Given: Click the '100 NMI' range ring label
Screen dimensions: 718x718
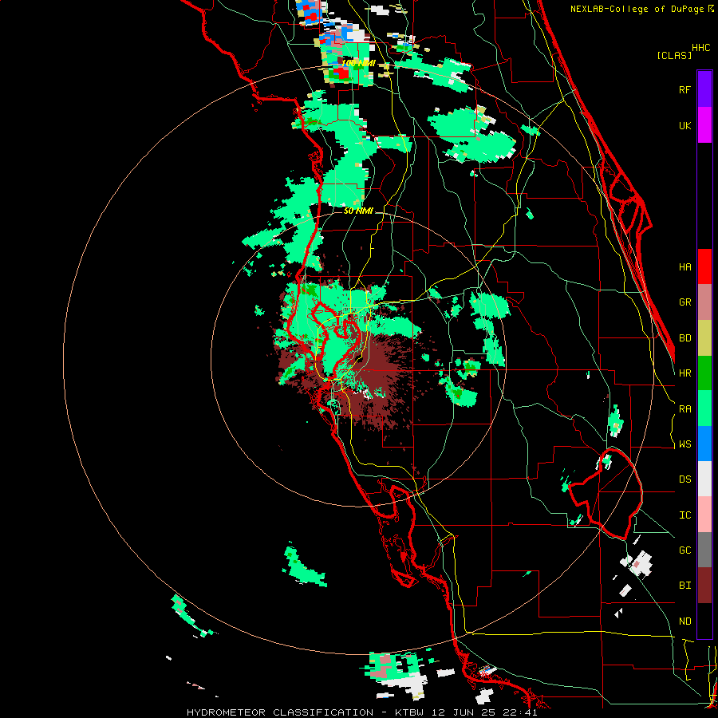Looking at the screenshot, I should tap(358, 63).
